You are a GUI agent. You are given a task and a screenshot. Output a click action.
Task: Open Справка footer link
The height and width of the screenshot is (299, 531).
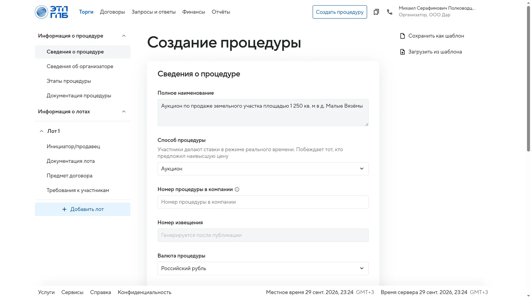101,292
